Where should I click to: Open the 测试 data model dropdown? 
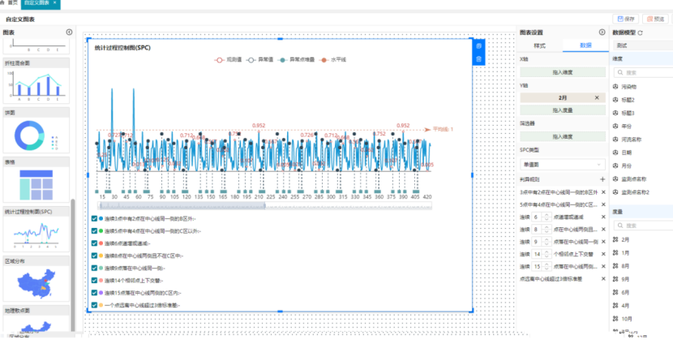tap(641, 45)
